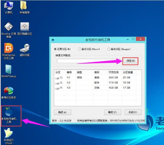The height and width of the screenshot is (145, 164).
Task: Select 备份分区 (Ghost) radio option
Action: (x=80, y=49)
